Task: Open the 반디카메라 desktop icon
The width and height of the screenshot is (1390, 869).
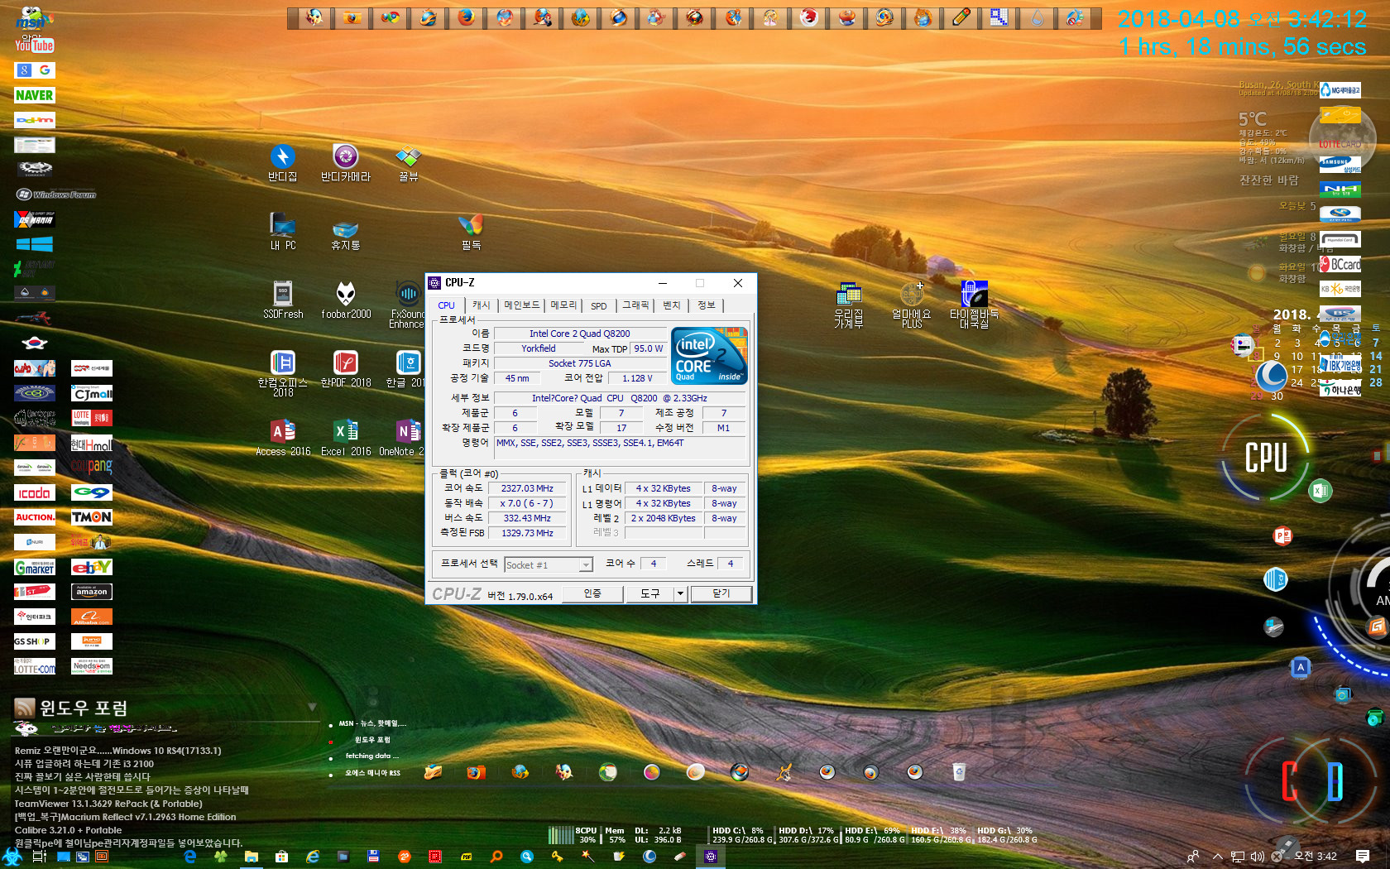Action: click(x=346, y=164)
